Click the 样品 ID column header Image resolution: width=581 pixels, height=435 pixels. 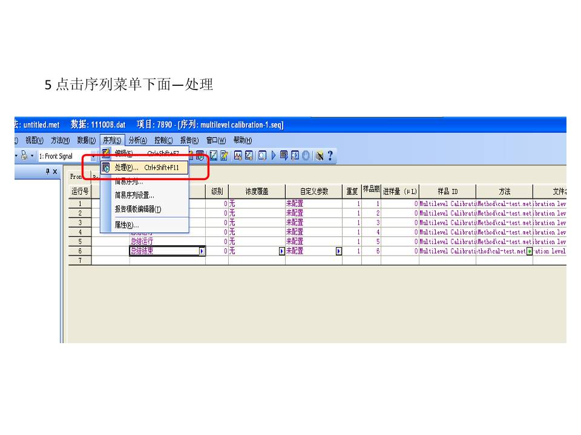(447, 192)
